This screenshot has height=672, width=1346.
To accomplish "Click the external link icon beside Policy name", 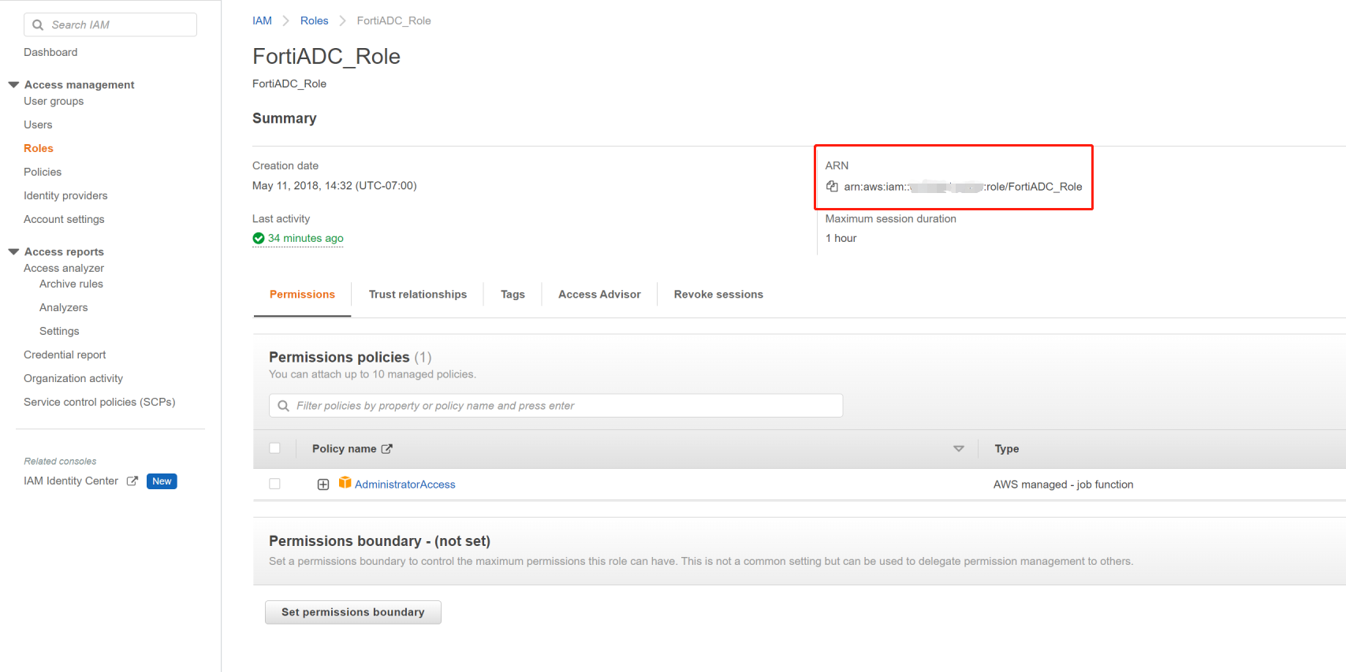I will [x=387, y=449].
